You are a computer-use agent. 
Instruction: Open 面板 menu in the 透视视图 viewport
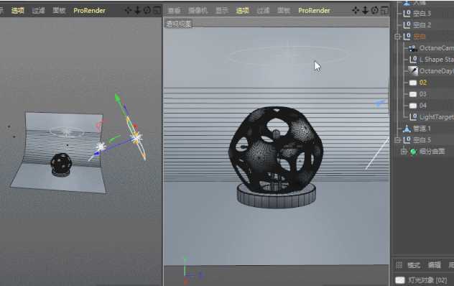click(x=284, y=11)
